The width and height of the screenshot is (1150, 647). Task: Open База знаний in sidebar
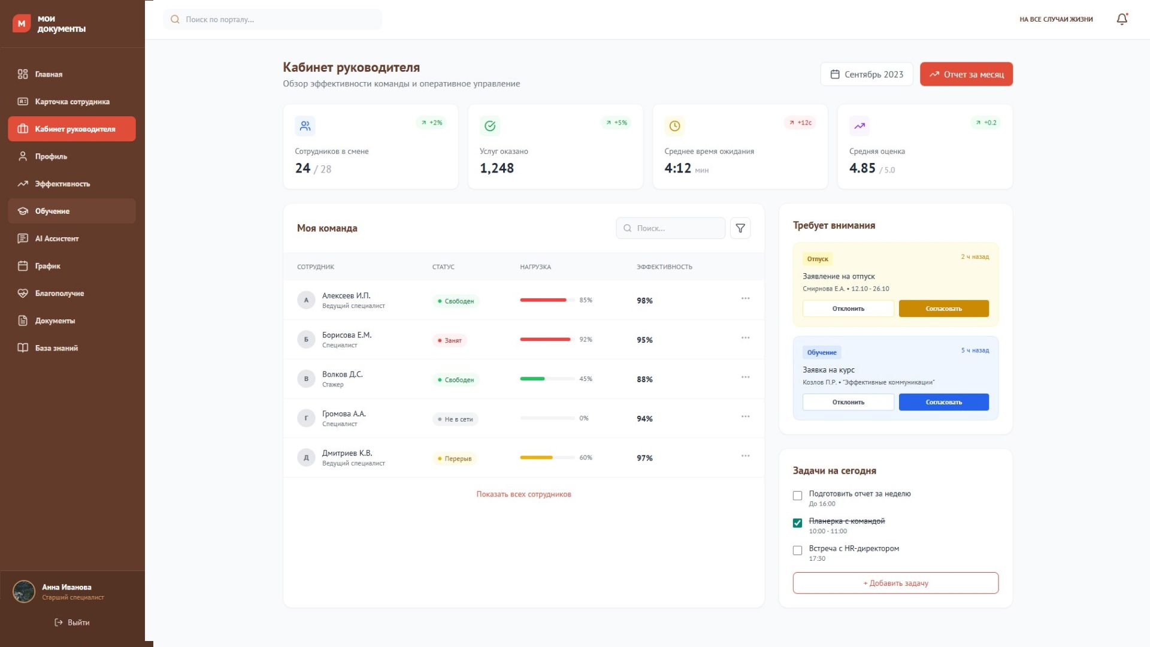[x=56, y=348]
